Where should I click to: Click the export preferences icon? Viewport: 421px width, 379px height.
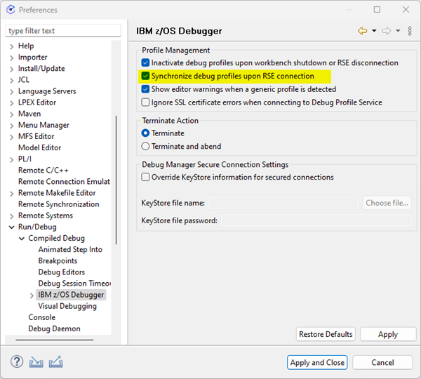[x=56, y=362]
